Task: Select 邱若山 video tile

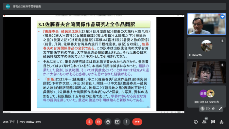Action: [206, 24]
